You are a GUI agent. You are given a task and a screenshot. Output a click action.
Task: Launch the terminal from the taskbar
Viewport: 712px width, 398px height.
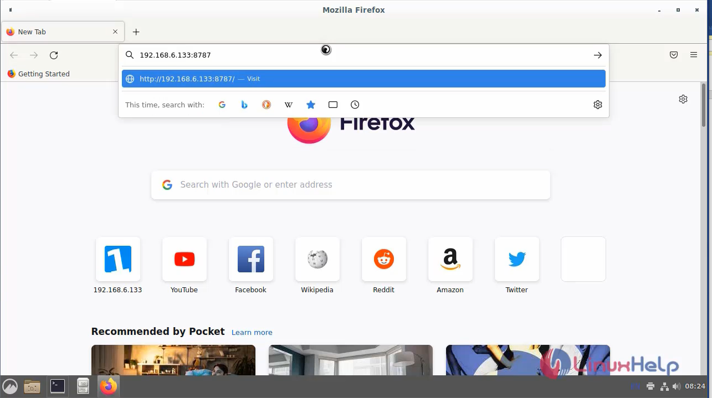click(x=58, y=386)
